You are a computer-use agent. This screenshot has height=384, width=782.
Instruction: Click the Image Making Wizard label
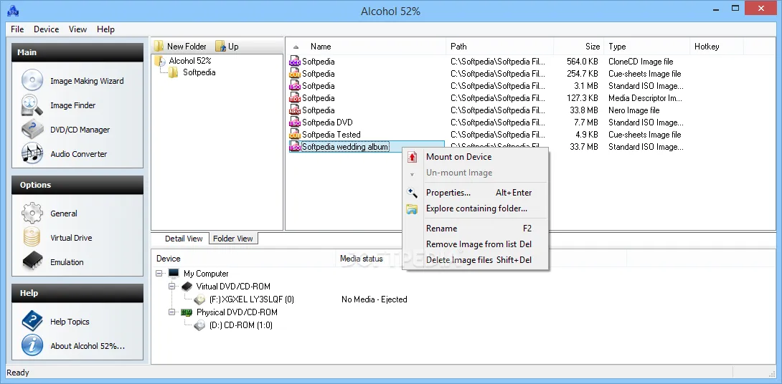coord(87,81)
